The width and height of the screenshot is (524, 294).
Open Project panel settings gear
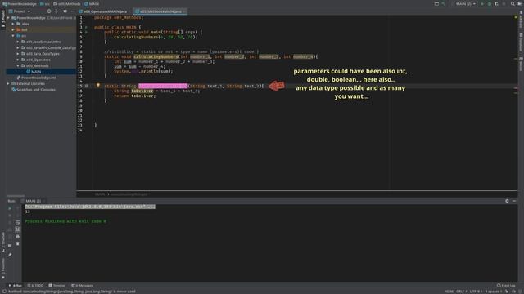click(65, 11)
